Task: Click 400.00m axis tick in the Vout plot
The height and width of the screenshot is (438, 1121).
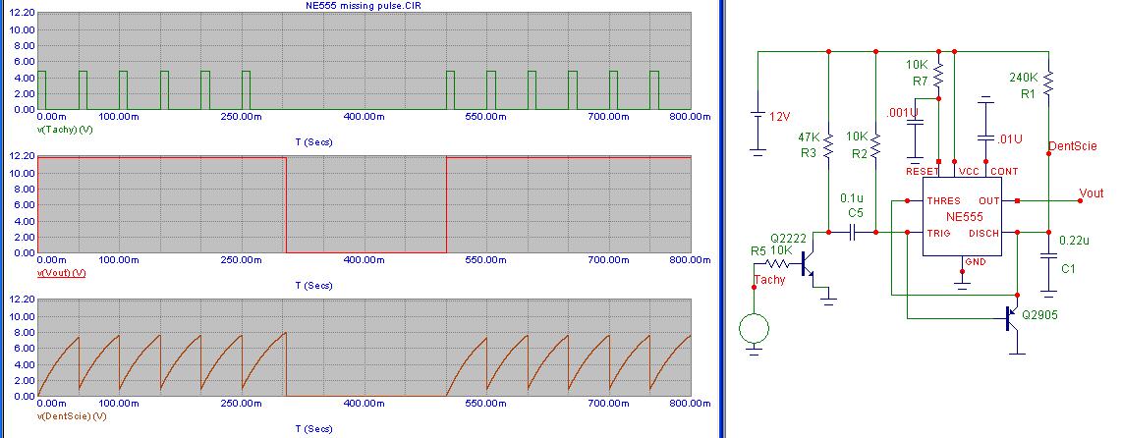Action: (364, 259)
